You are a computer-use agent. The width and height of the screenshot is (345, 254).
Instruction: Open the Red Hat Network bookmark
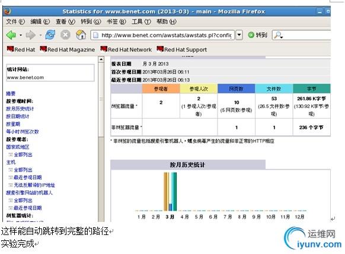point(126,49)
